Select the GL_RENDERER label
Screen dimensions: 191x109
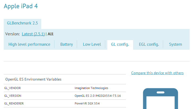point(14,103)
